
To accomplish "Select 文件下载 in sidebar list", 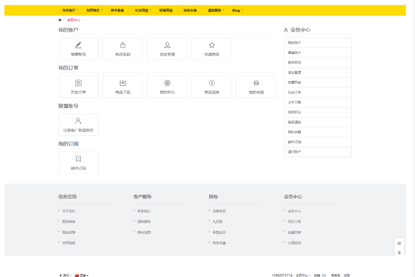I will (x=318, y=102).
